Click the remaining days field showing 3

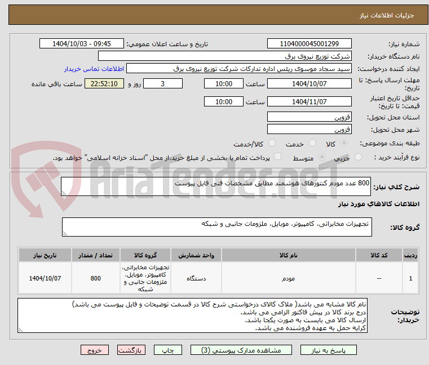[x=163, y=84]
